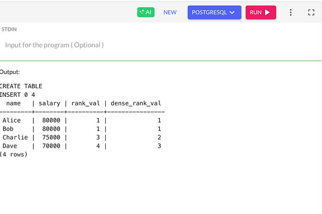The image size is (322, 214).
Task: Click Alice's salary 80000
Action: pyautogui.click(x=52, y=120)
